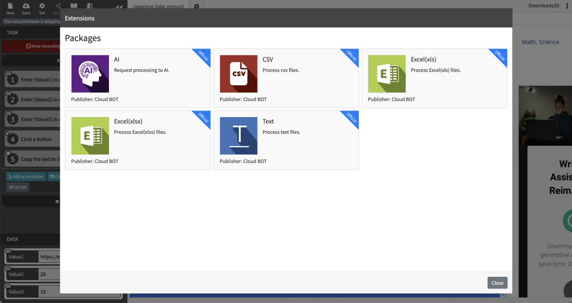Click the door icon in the toolbar
The image size is (572, 303).
pos(90,6)
